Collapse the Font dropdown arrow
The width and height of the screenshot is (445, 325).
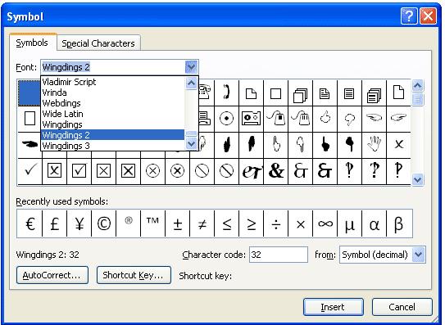point(191,67)
